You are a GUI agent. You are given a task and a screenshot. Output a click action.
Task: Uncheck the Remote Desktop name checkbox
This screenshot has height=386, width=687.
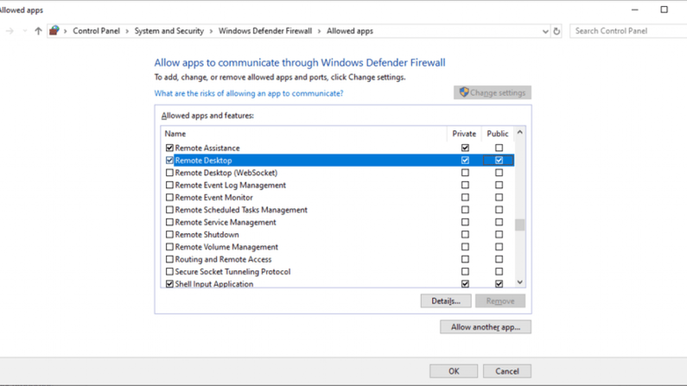pos(170,160)
